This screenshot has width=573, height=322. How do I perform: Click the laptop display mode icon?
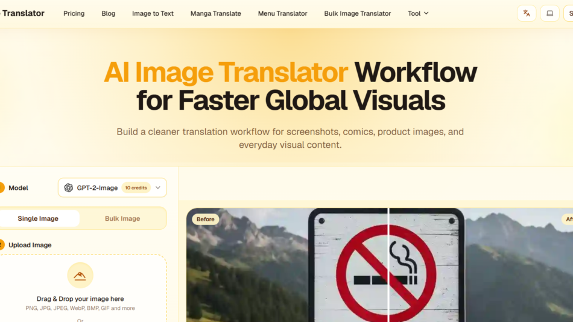(x=549, y=13)
